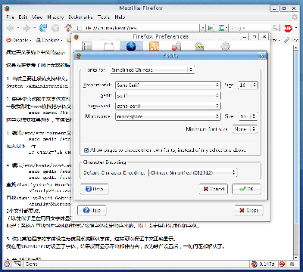
Task: Click the magnifier search icon
Action: pos(276,28)
